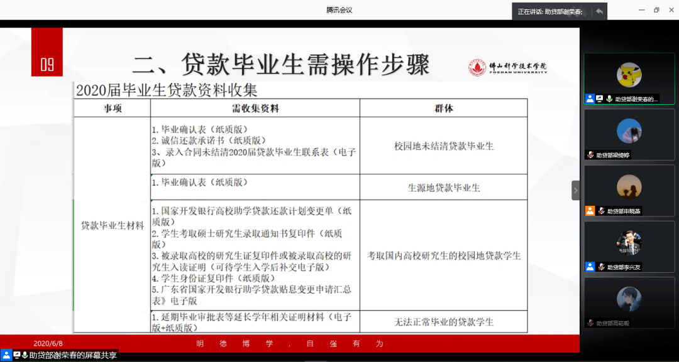Viewport: 679px width, 362px height.
Task: Click the 腾讯会议 window title
Action: pos(339,10)
